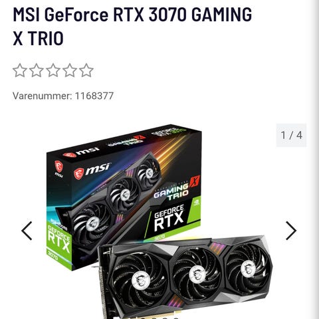This screenshot has width=319, height=319.
Task: Select the Varenummer 1168377 text
Action: 63,96
